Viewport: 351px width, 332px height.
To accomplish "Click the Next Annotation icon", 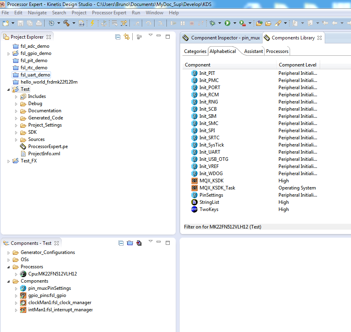I will click(x=295, y=23).
